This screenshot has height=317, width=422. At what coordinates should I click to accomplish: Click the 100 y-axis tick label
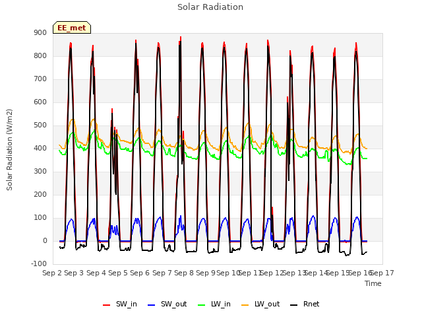coord(40,218)
